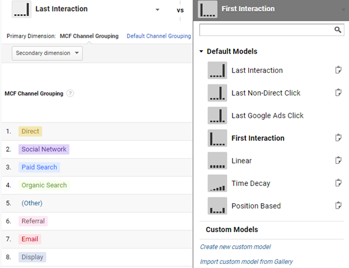Click Import custom model from Gallery
Image resolution: width=349 pixels, height=268 pixels.
(246, 262)
